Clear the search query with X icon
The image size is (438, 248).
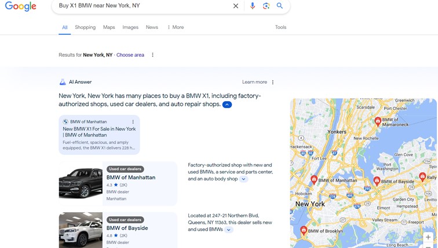236,6
